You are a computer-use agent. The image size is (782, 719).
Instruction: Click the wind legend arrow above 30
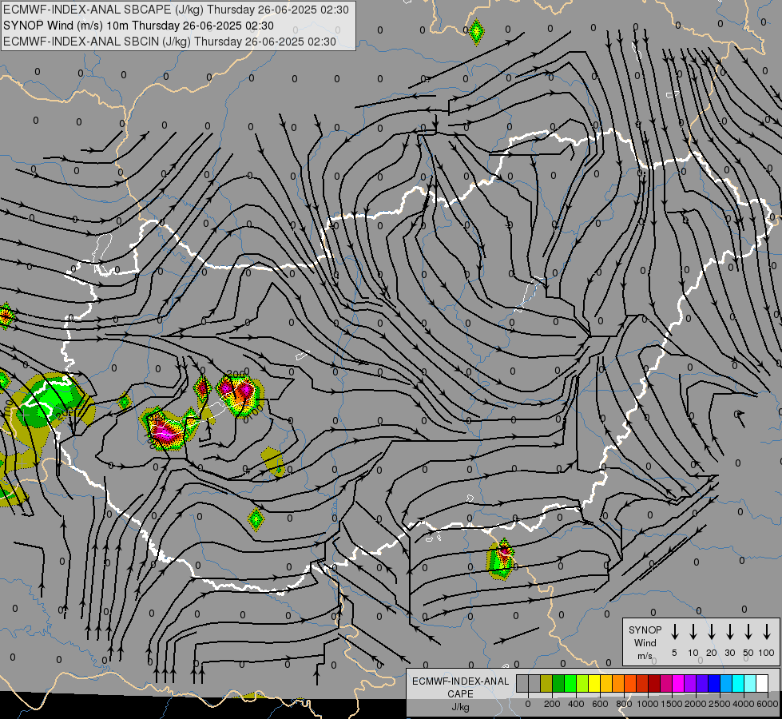pyautogui.click(x=729, y=632)
